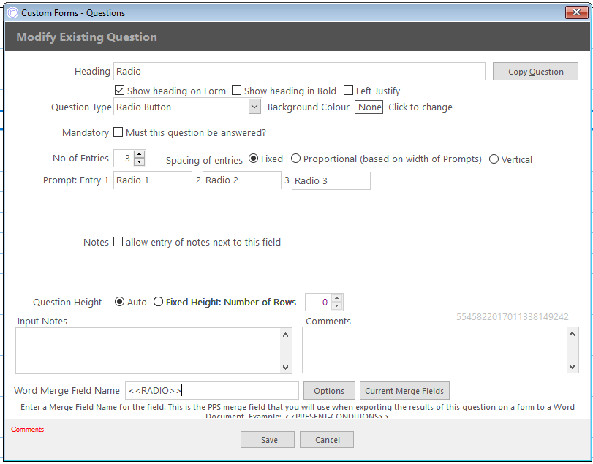Click into the Heading text field
593x464 pixels.
(299, 72)
